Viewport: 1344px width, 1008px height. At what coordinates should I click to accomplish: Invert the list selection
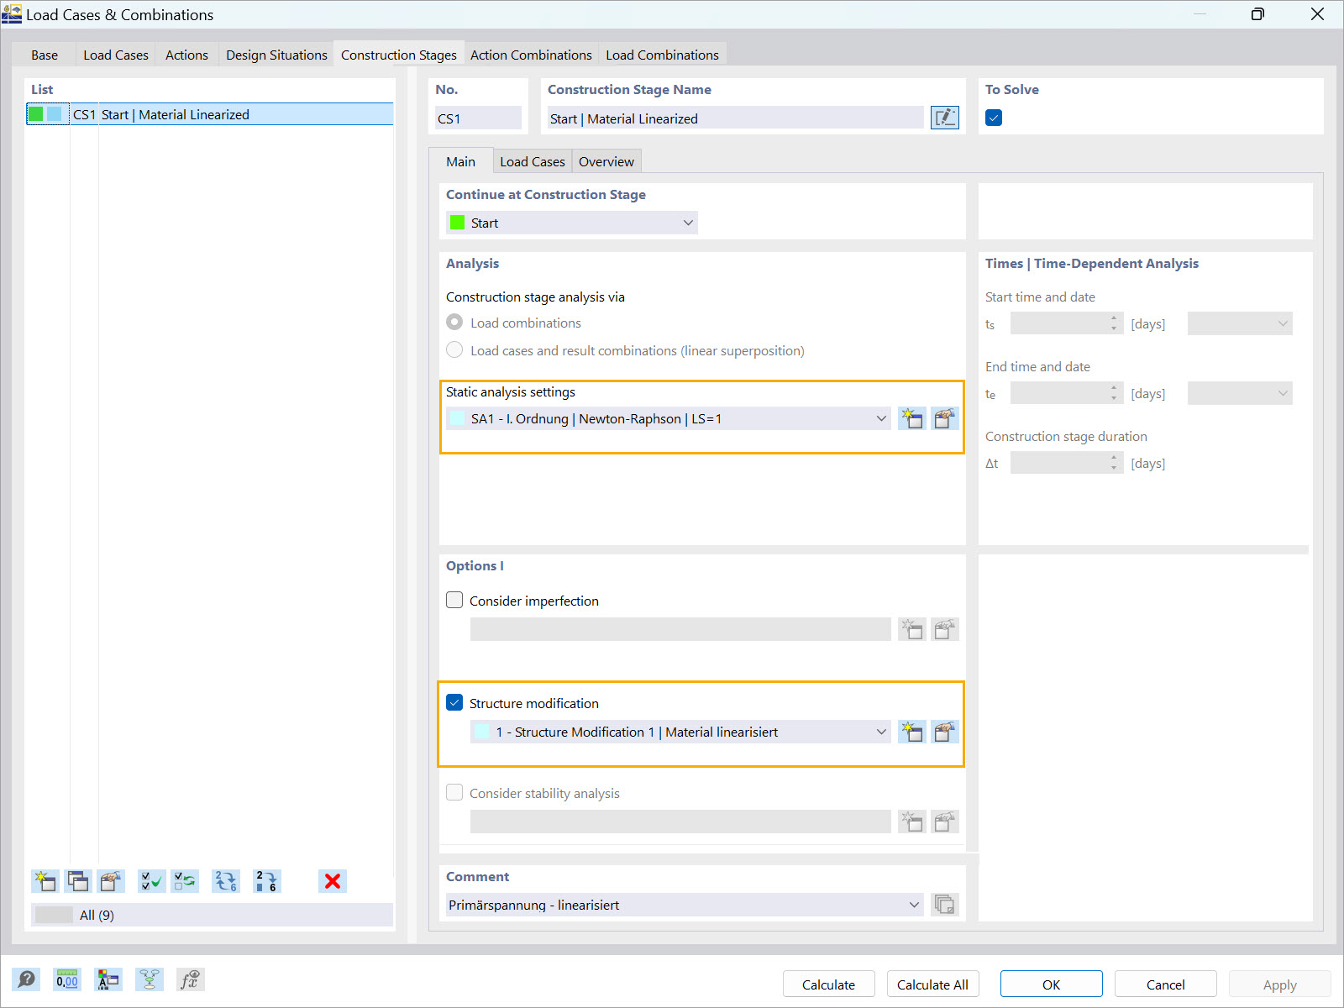(185, 881)
